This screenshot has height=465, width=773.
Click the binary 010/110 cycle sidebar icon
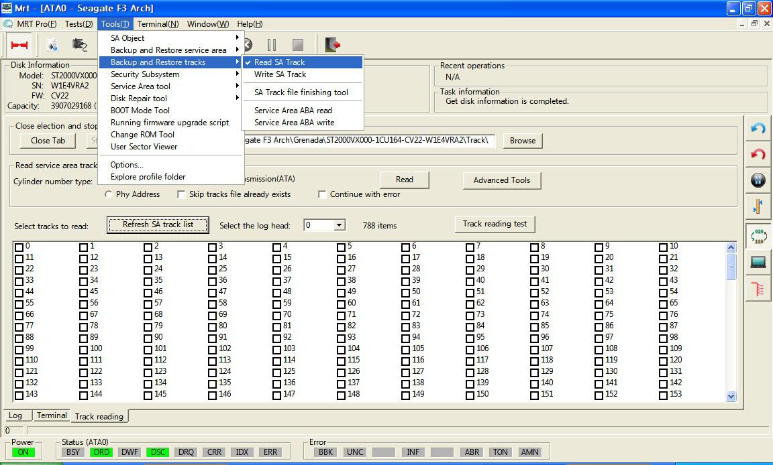[x=758, y=236]
